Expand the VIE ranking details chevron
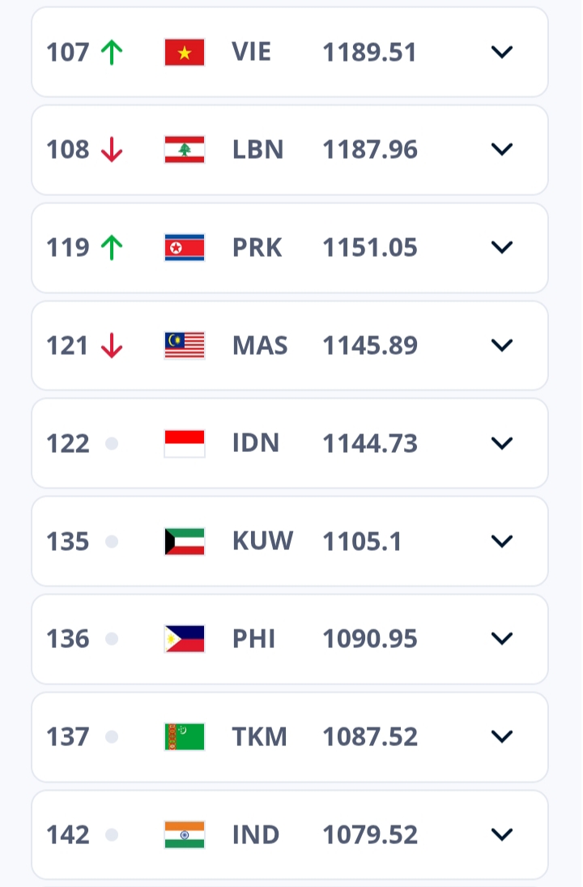The height and width of the screenshot is (887, 583). tap(502, 53)
